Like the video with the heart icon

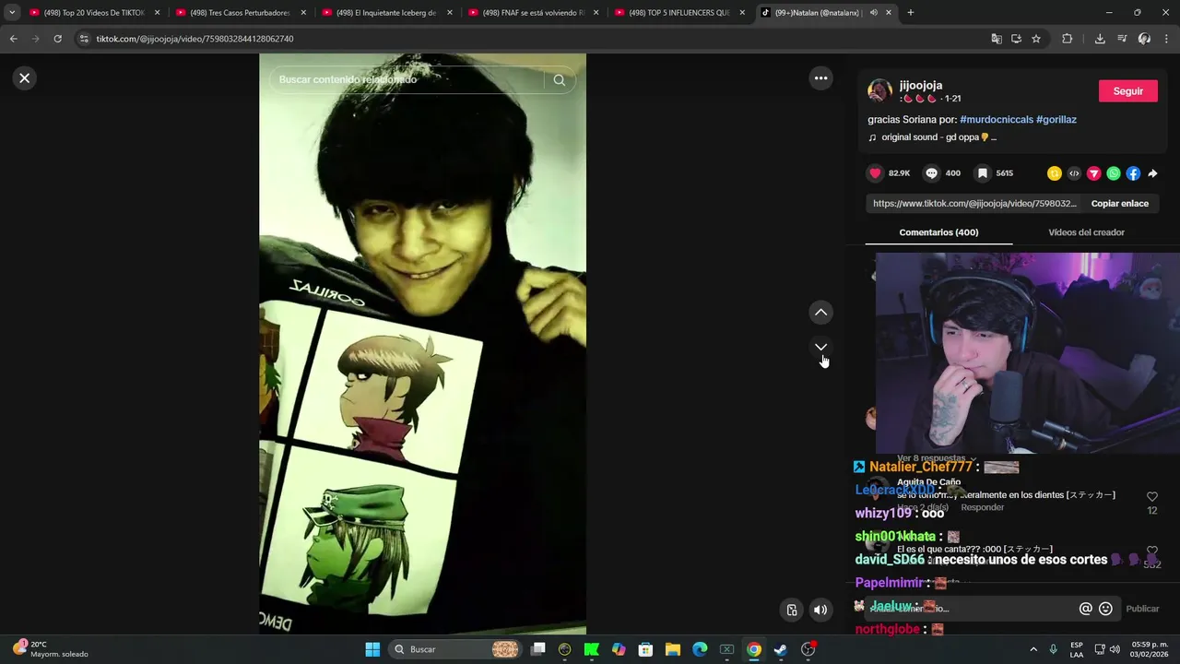click(x=875, y=173)
